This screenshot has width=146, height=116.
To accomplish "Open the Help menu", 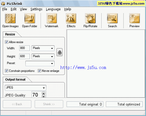I will click(x=68, y=9).
